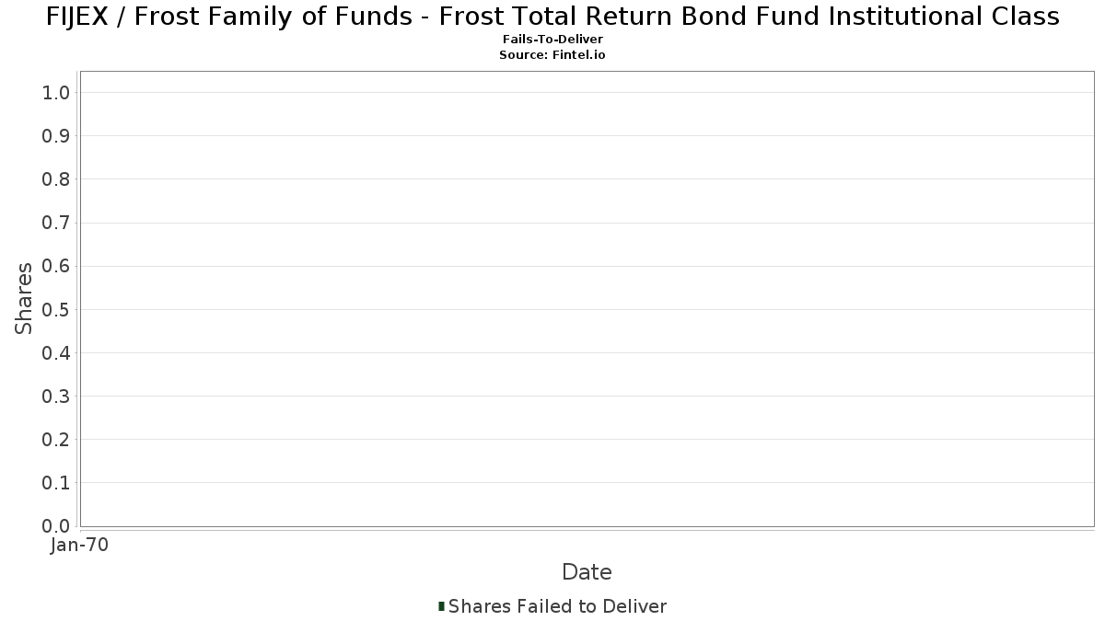Select the 0.8 y-axis tick label
This screenshot has height=621, width=1105.
coord(56,179)
